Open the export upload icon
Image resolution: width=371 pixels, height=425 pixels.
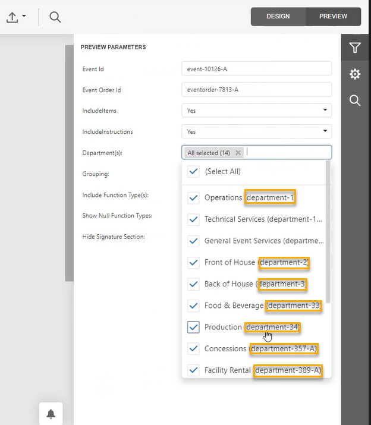[12, 17]
